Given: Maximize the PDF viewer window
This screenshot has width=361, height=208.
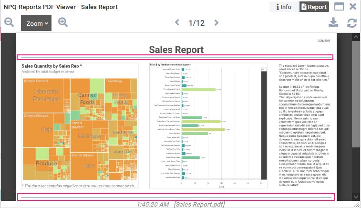Looking at the screenshot, I should [339, 7].
